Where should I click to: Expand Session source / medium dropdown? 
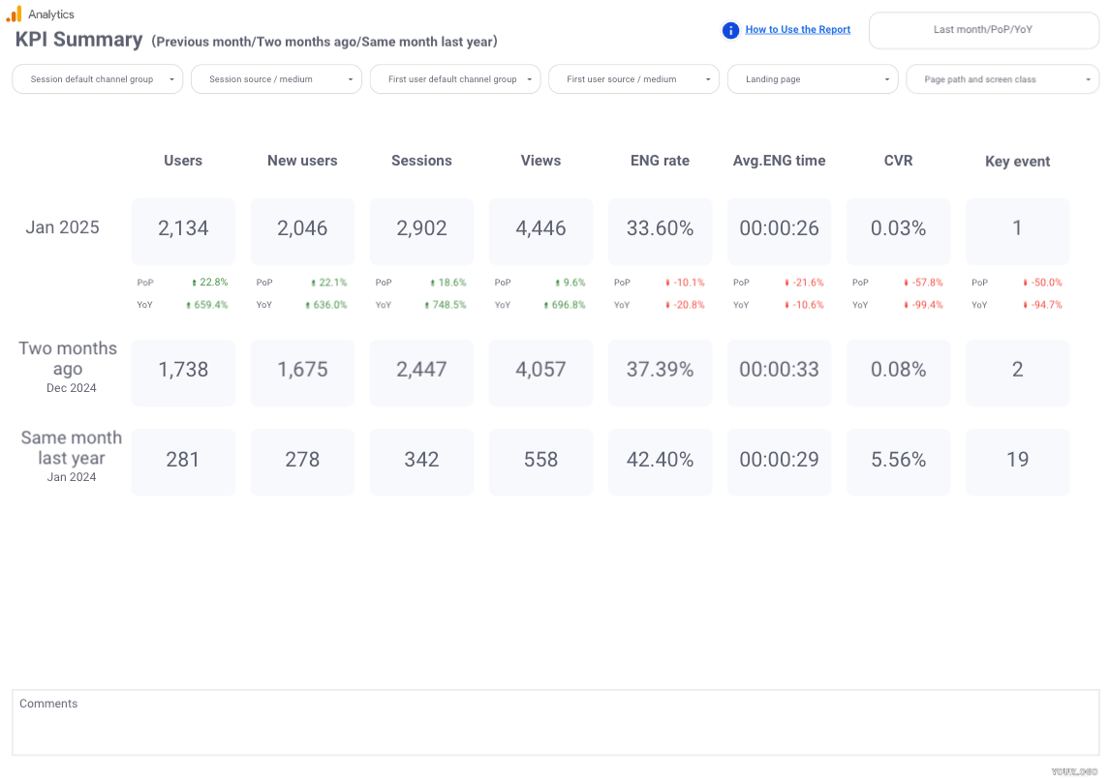[x=276, y=79]
